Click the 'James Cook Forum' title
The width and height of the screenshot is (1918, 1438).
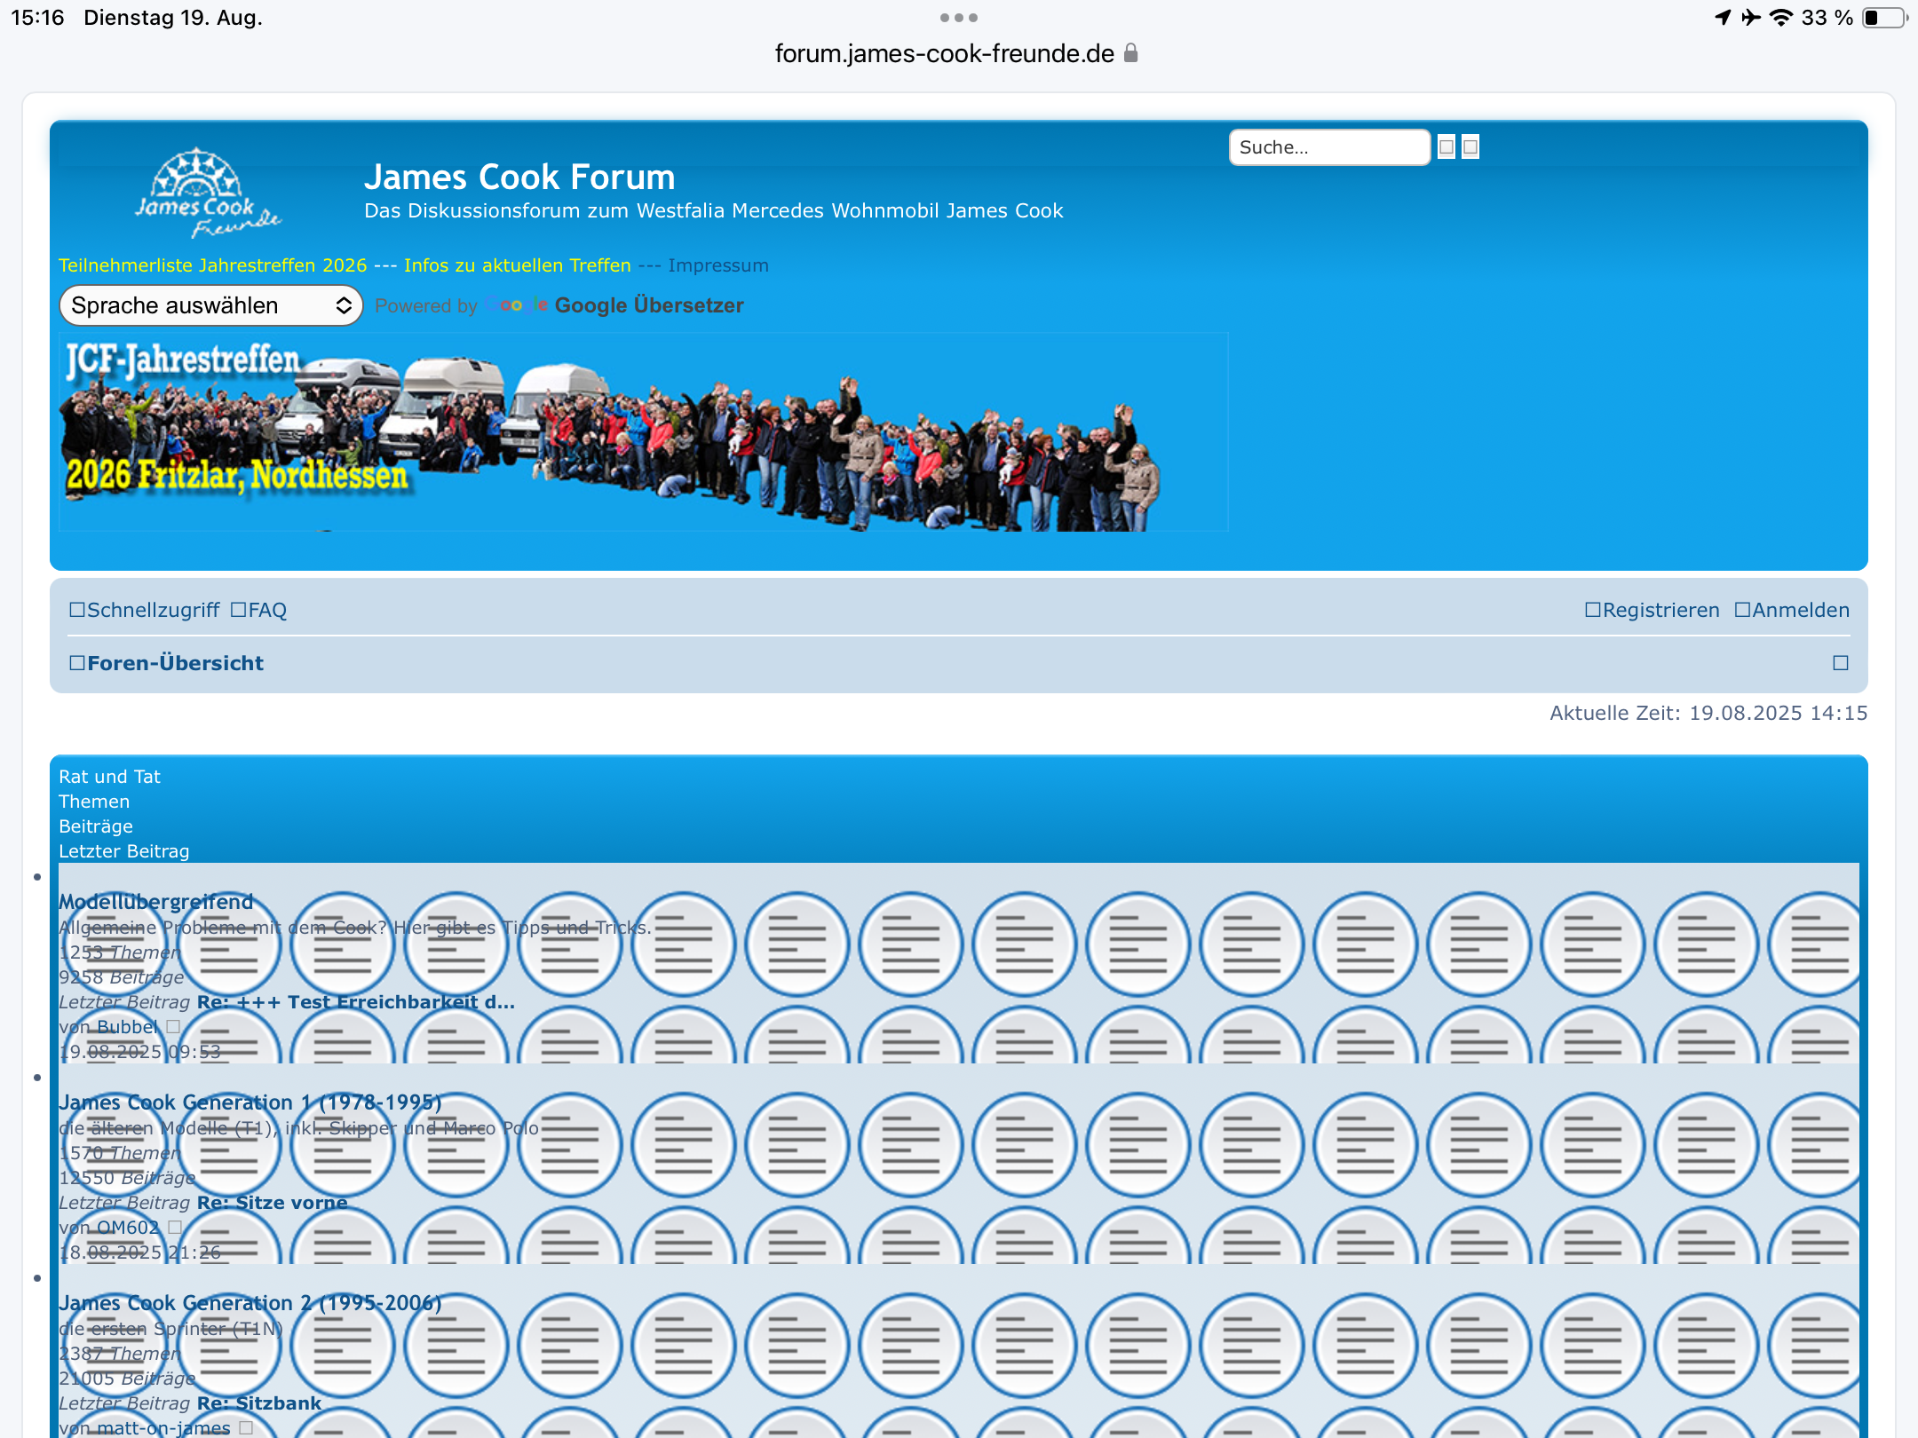(x=519, y=178)
